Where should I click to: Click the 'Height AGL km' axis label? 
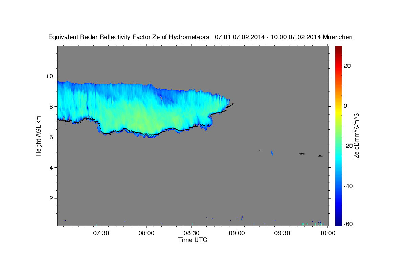pos(39,135)
